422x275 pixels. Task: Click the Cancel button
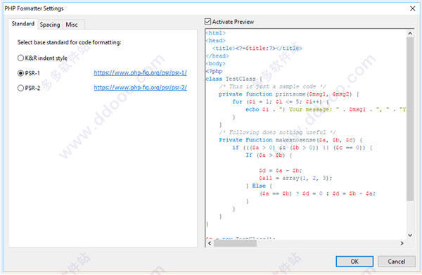[x=397, y=261]
